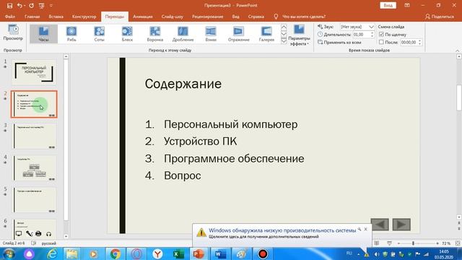Adjust the zoom slider in status bar
The width and height of the screenshot is (462, 260).
pos(413,243)
